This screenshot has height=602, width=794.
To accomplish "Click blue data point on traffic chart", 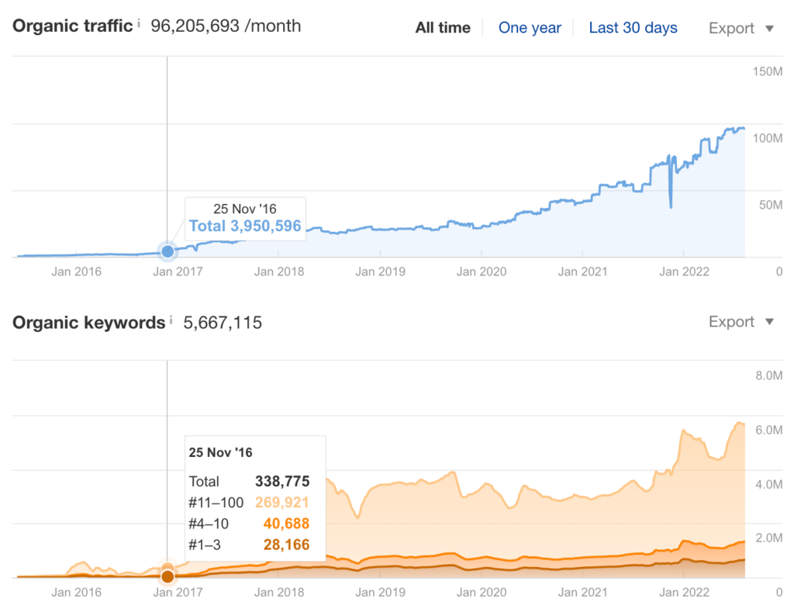I will (167, 251).
